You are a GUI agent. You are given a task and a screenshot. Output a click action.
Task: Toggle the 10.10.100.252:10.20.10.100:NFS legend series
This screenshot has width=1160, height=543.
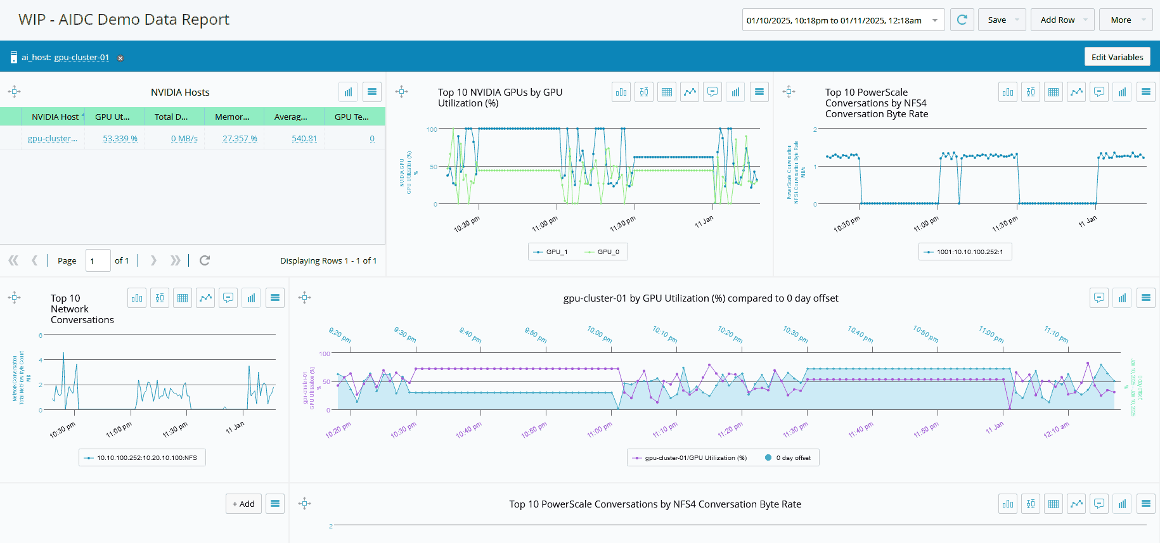141,458
